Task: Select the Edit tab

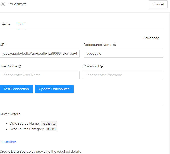Action: 21,24
